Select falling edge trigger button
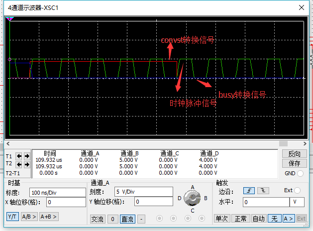Image resolution: width=313 pixels, height=231 pixels. tap(263, 191)
